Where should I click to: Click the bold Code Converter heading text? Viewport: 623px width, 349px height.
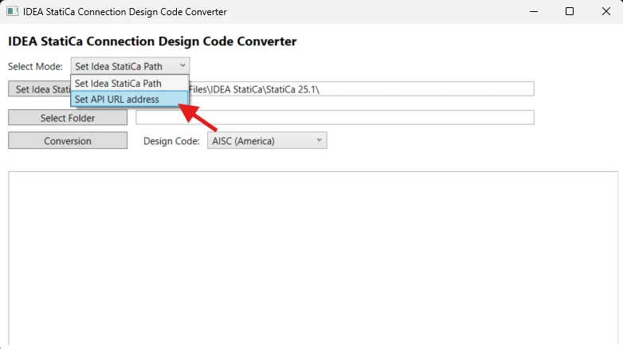152,41
